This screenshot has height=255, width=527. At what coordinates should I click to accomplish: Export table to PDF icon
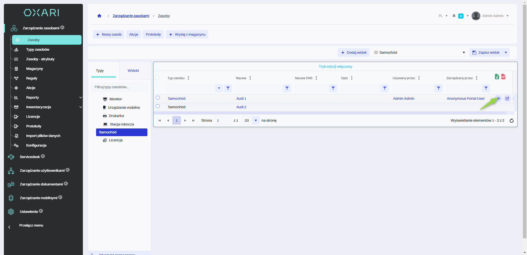click(x=503, y=77)
